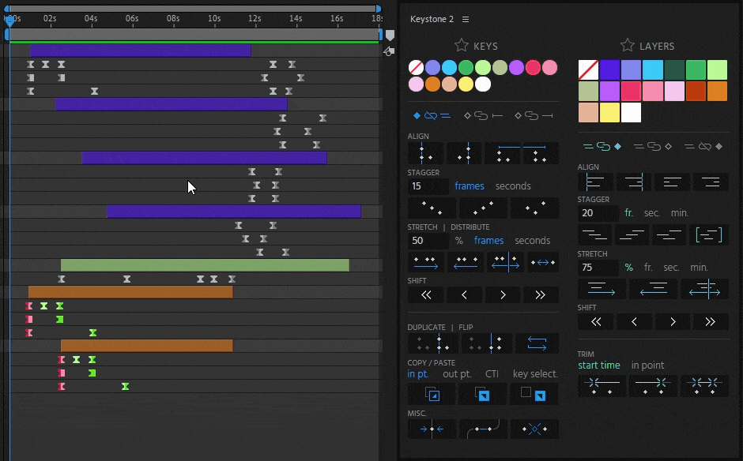
Task: Click the second Copy / Paste keys icon
Action: coord(482,394)
